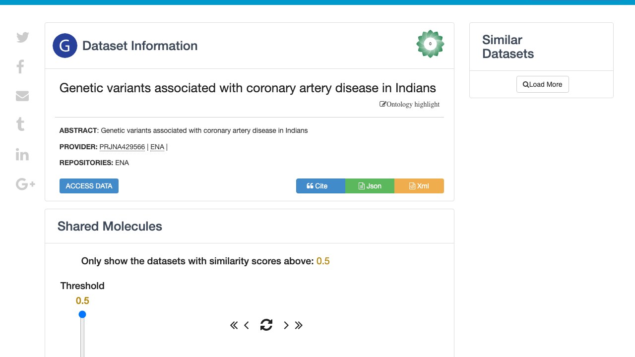Click the blue G dataset logo

click(x=65, y=46)
